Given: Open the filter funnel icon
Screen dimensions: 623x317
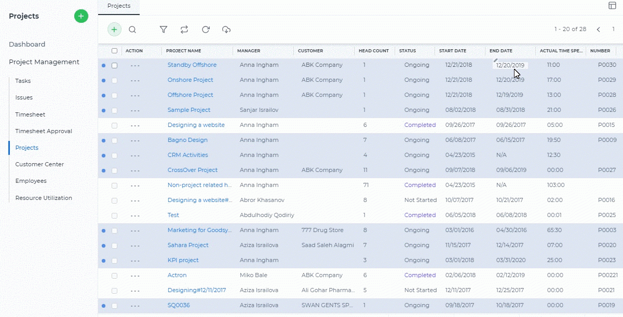Looking at the screenshot, I should point(164,30).
